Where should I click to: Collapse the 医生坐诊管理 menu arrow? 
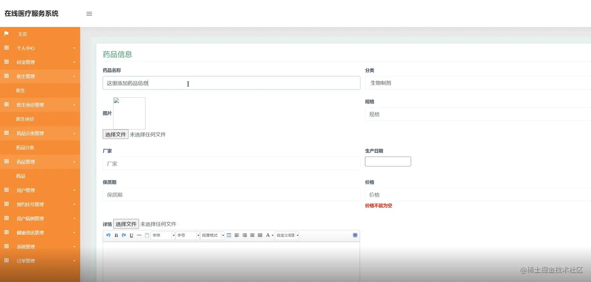point(74,105)
